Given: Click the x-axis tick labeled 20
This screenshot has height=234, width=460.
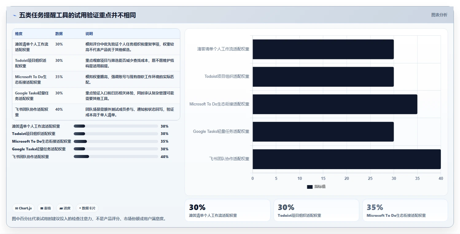Looking at the screenshot, I should 347,178.
